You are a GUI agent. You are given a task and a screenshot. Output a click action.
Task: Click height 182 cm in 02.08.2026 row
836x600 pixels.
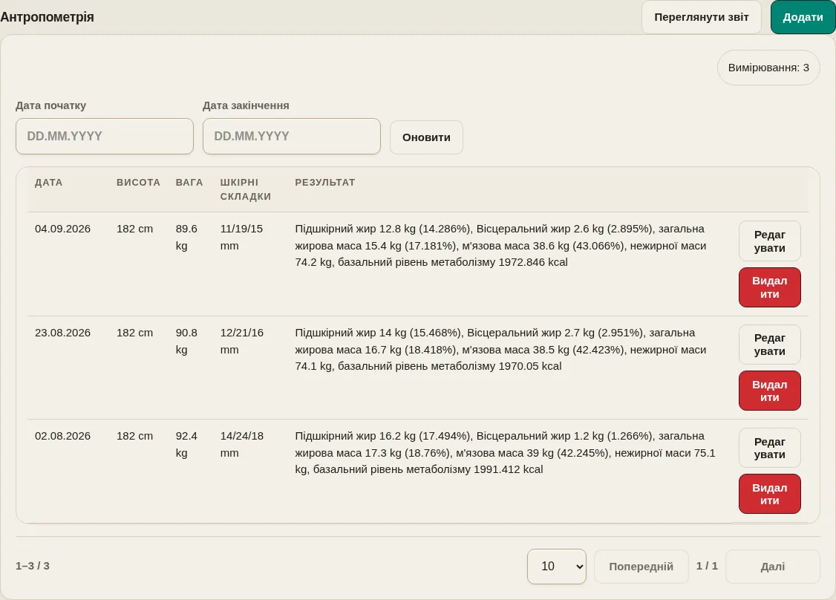[135, 437]
